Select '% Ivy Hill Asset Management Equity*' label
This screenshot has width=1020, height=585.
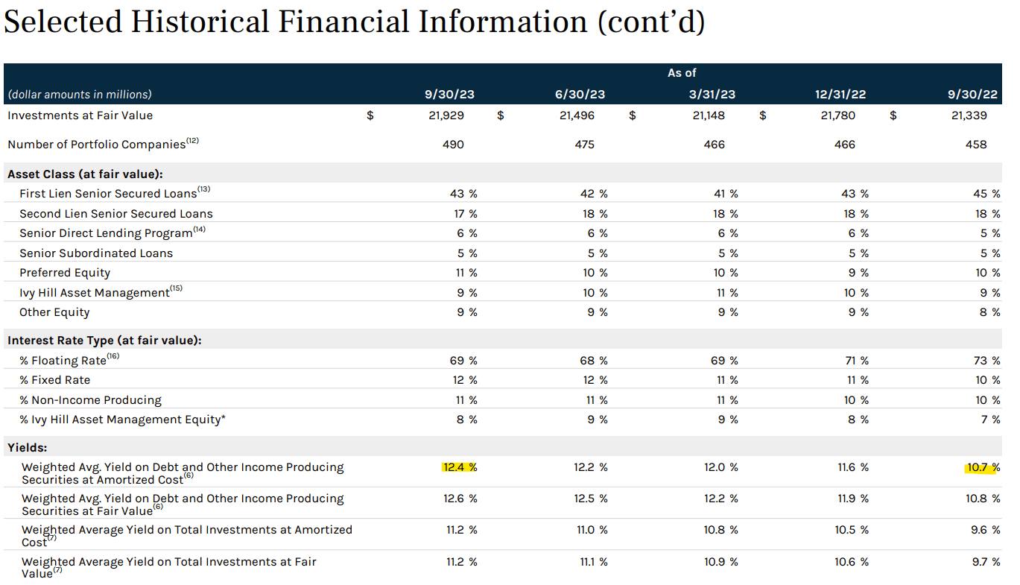(122, 420)
